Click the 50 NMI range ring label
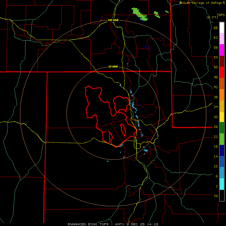The width and height of the screenshot is (226, 226). pos(113,67)
